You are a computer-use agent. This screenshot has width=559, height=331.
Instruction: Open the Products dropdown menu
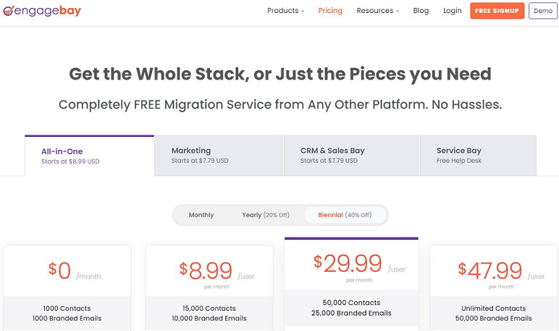click(x=285, y=11)
